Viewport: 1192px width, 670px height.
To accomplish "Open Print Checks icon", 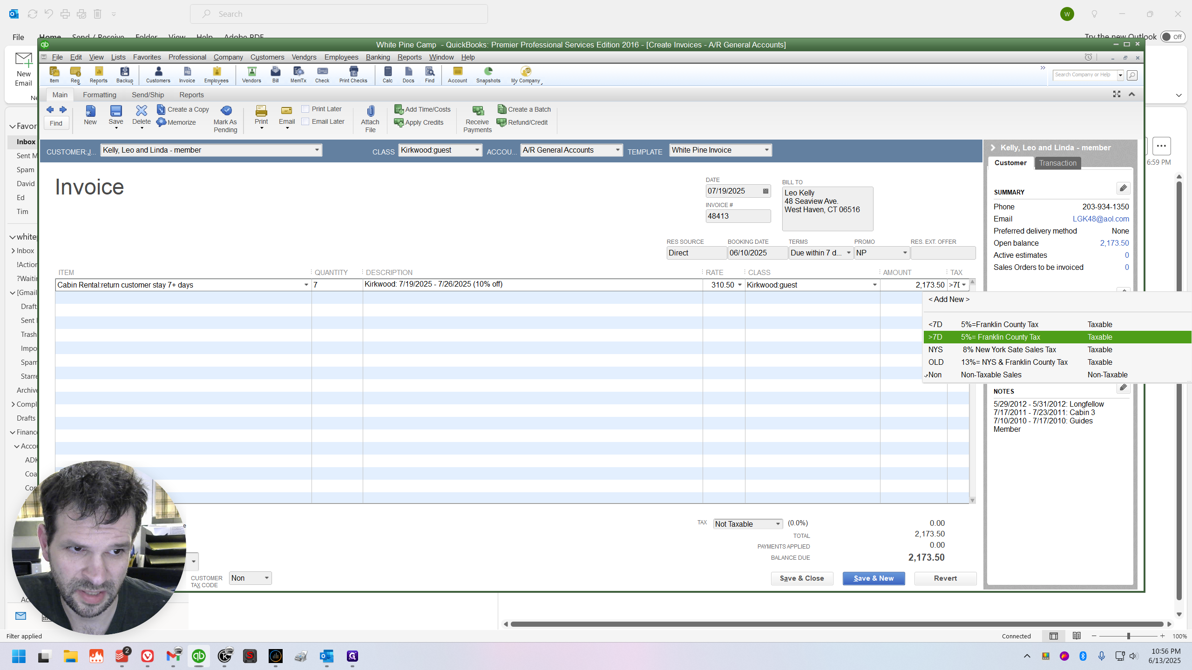I will tap(353, 74).
